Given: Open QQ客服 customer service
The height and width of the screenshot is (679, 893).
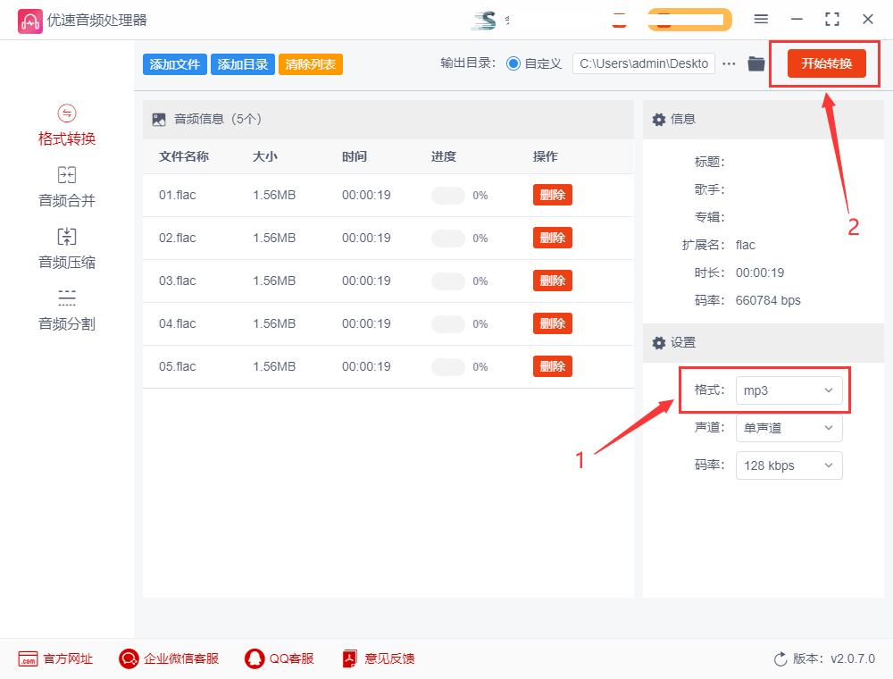Looking at the screenshot, I should click(x=282, y=658).
